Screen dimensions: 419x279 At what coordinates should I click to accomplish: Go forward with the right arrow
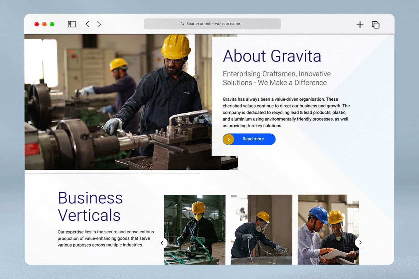(x=99, y=24)
